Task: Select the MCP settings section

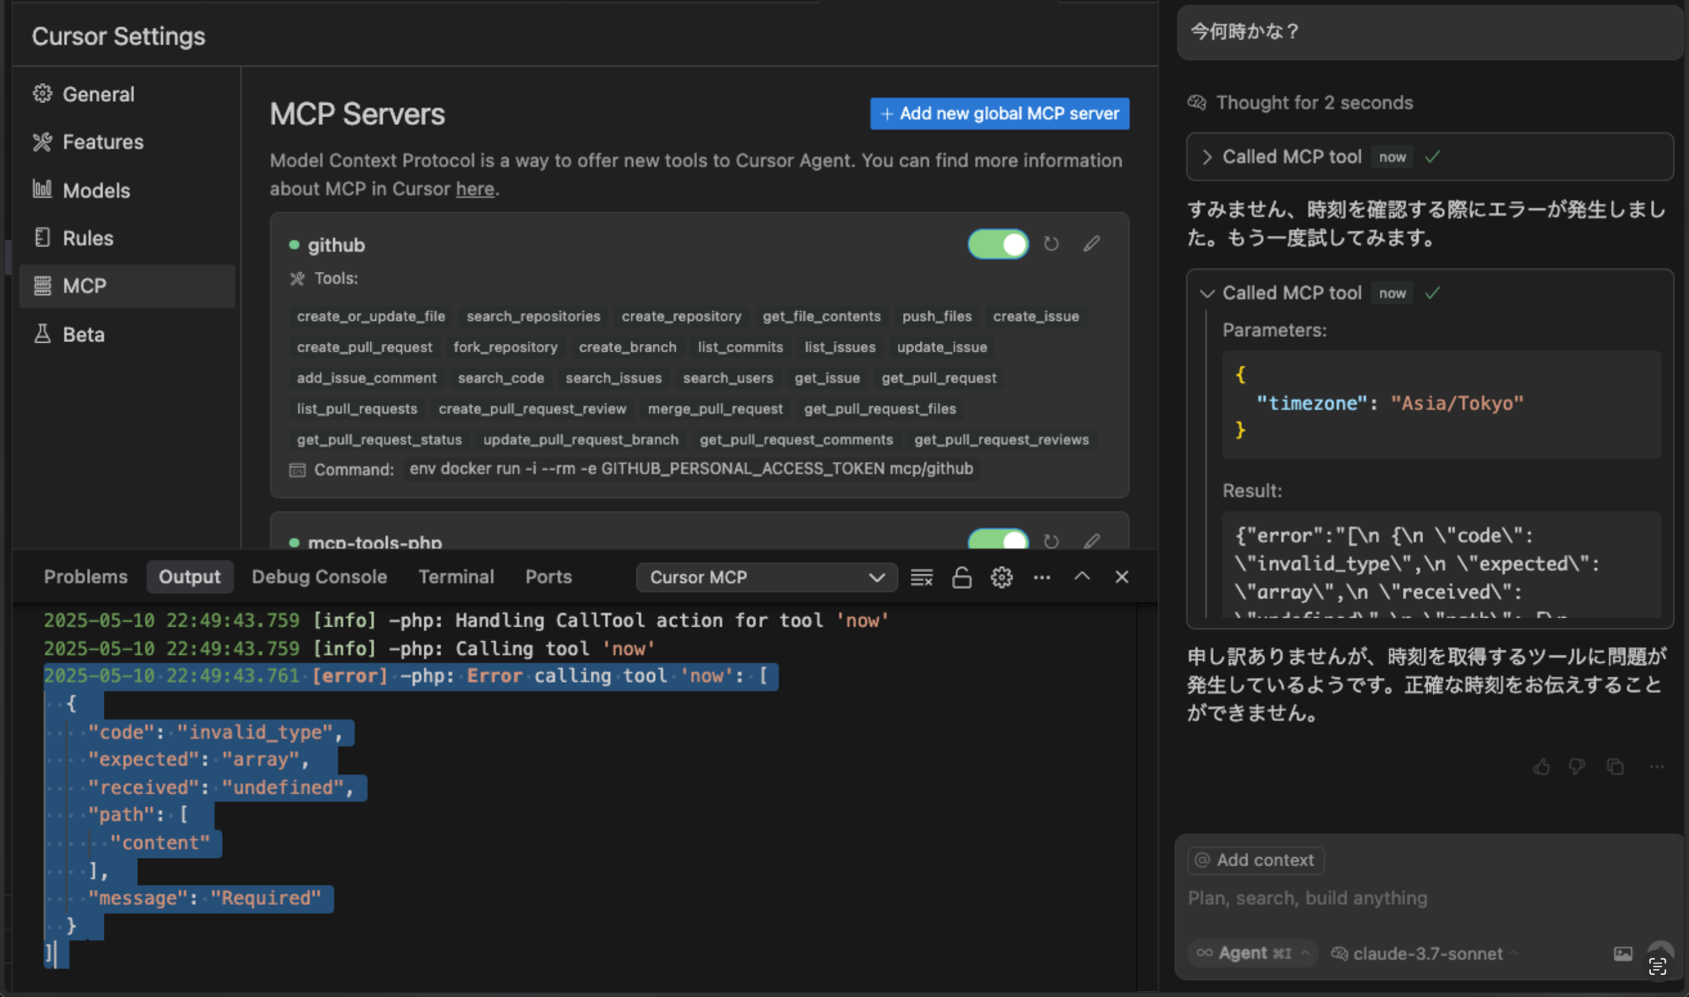Action: tap(127, 286)
